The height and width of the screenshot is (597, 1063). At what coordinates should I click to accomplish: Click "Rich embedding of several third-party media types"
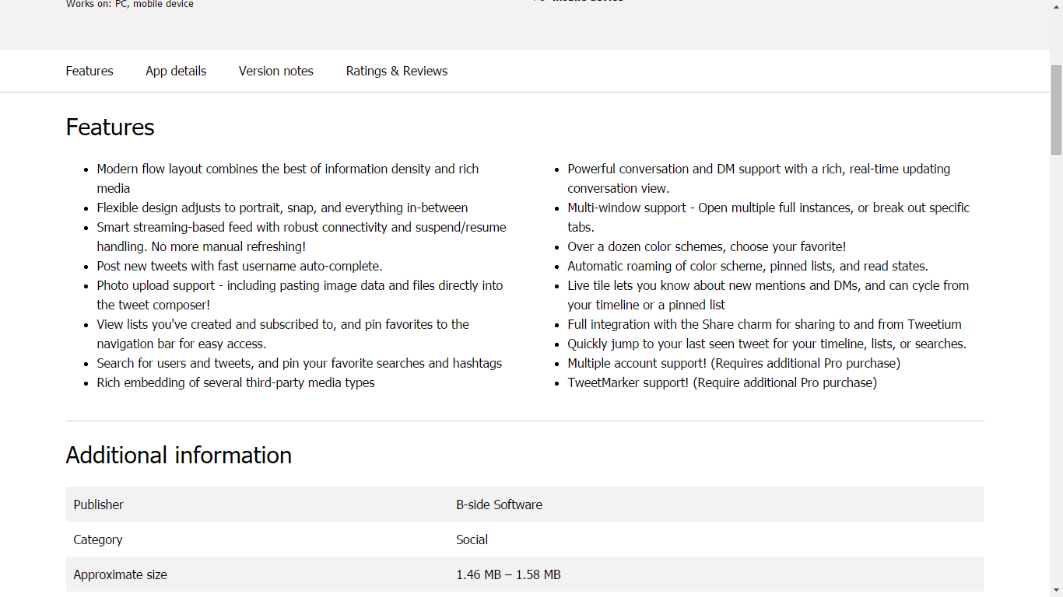pos(236,382)
